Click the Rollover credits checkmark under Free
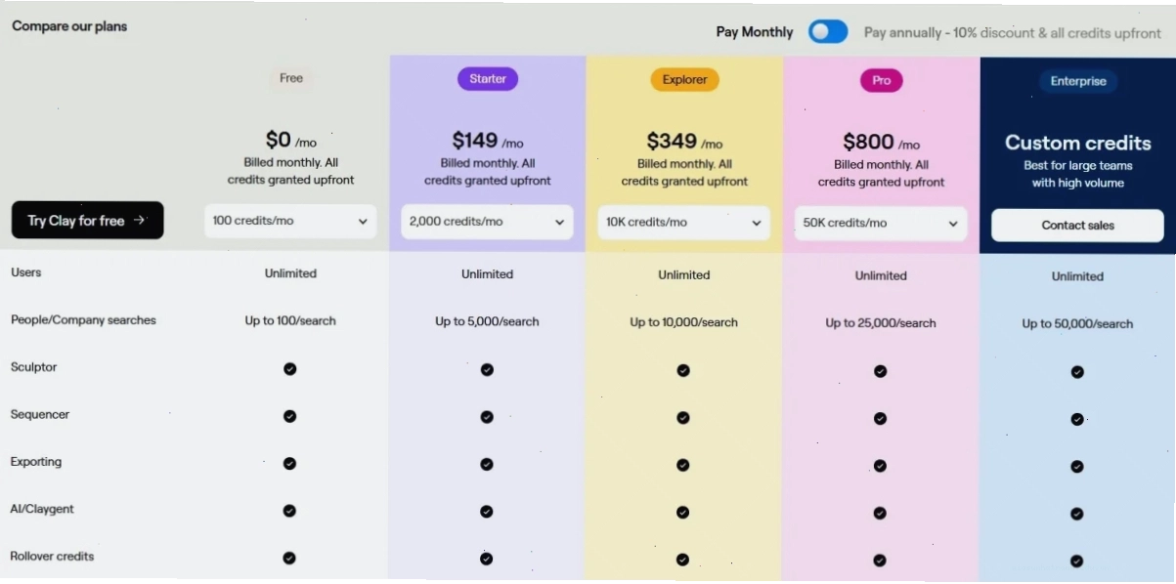The width and height of the screenshot is (1176, 584). [289, 558]
